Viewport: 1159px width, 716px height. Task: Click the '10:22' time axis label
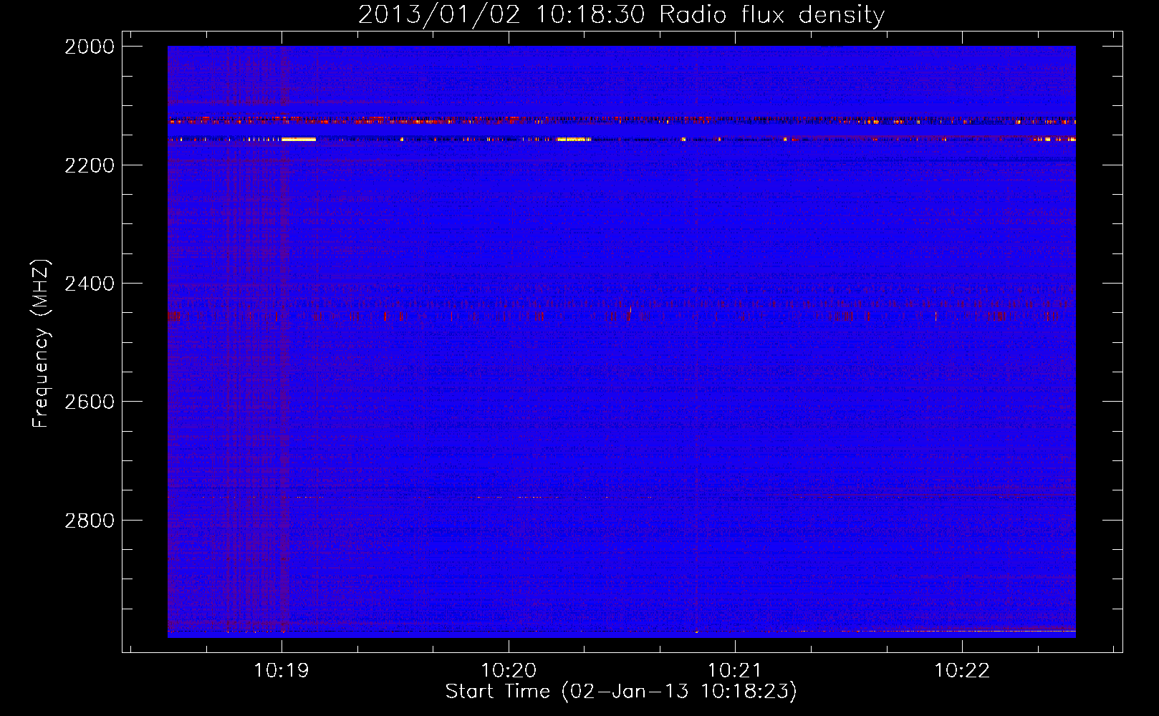pyautogui.click(x=962, y=671)
